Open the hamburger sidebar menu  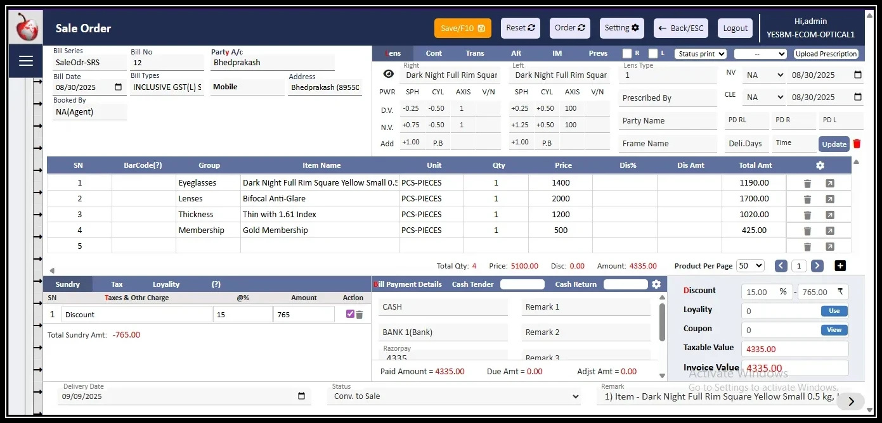pos(25,61)
